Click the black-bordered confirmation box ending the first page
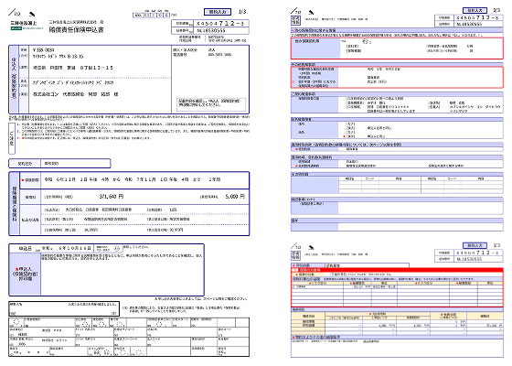 pos(64,309)
